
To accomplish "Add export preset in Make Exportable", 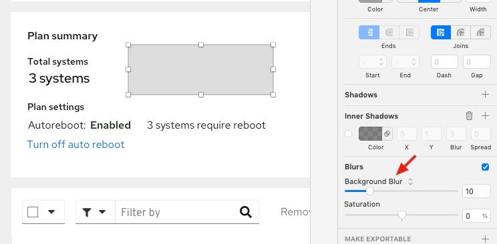I will pyautogui.click(x=485, y=239).
